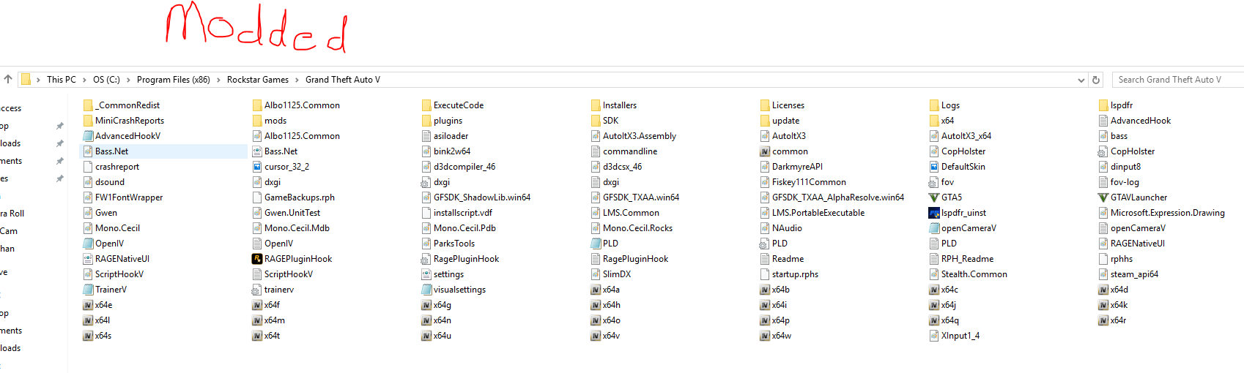
Task: Select the bink2w64 file
Action: (445, 151)
